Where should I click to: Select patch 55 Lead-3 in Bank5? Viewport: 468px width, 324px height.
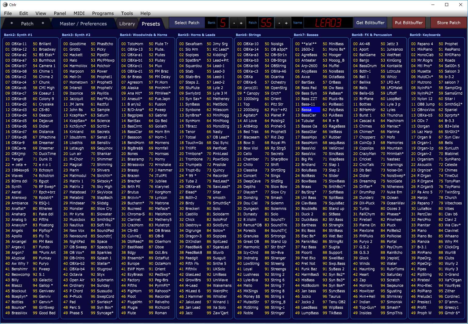[x=215, y=71]
